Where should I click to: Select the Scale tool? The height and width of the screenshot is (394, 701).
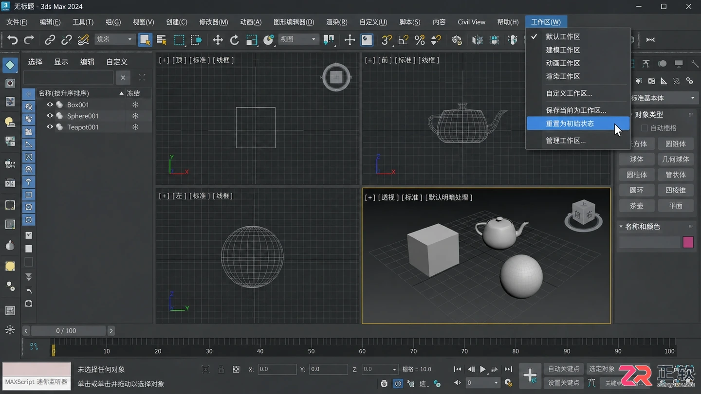coord(252,40)
